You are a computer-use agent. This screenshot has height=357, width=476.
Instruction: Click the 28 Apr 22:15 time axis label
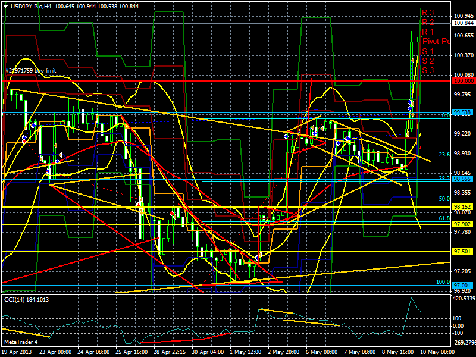170,352
